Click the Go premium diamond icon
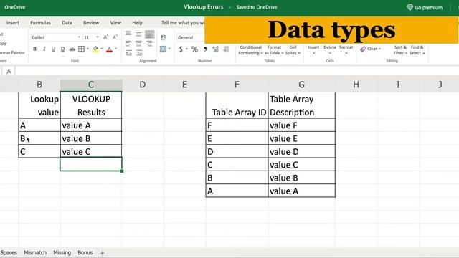459x258 pixels. [410, 7]
